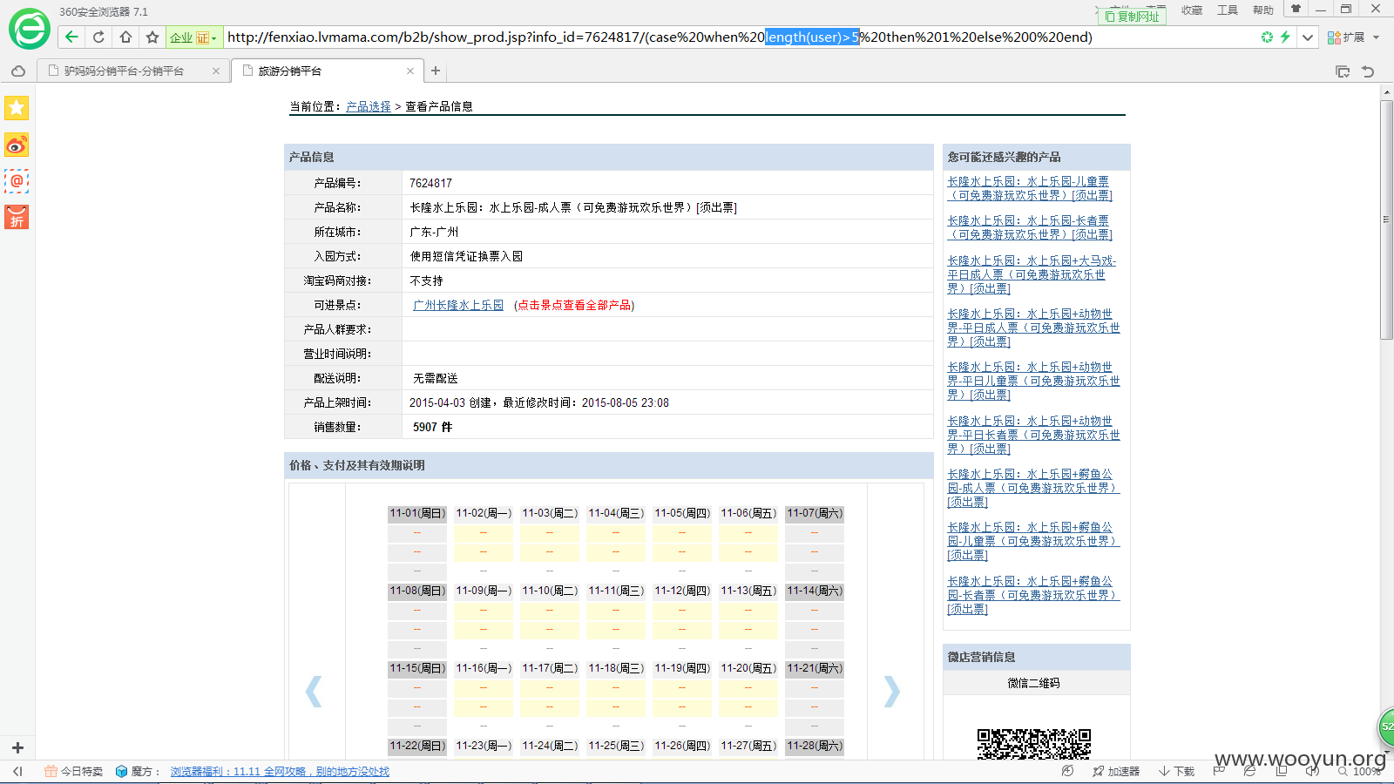1394x784 pixels.
Task: Show the next calendar month arrow
Action: tap(891, 691)
